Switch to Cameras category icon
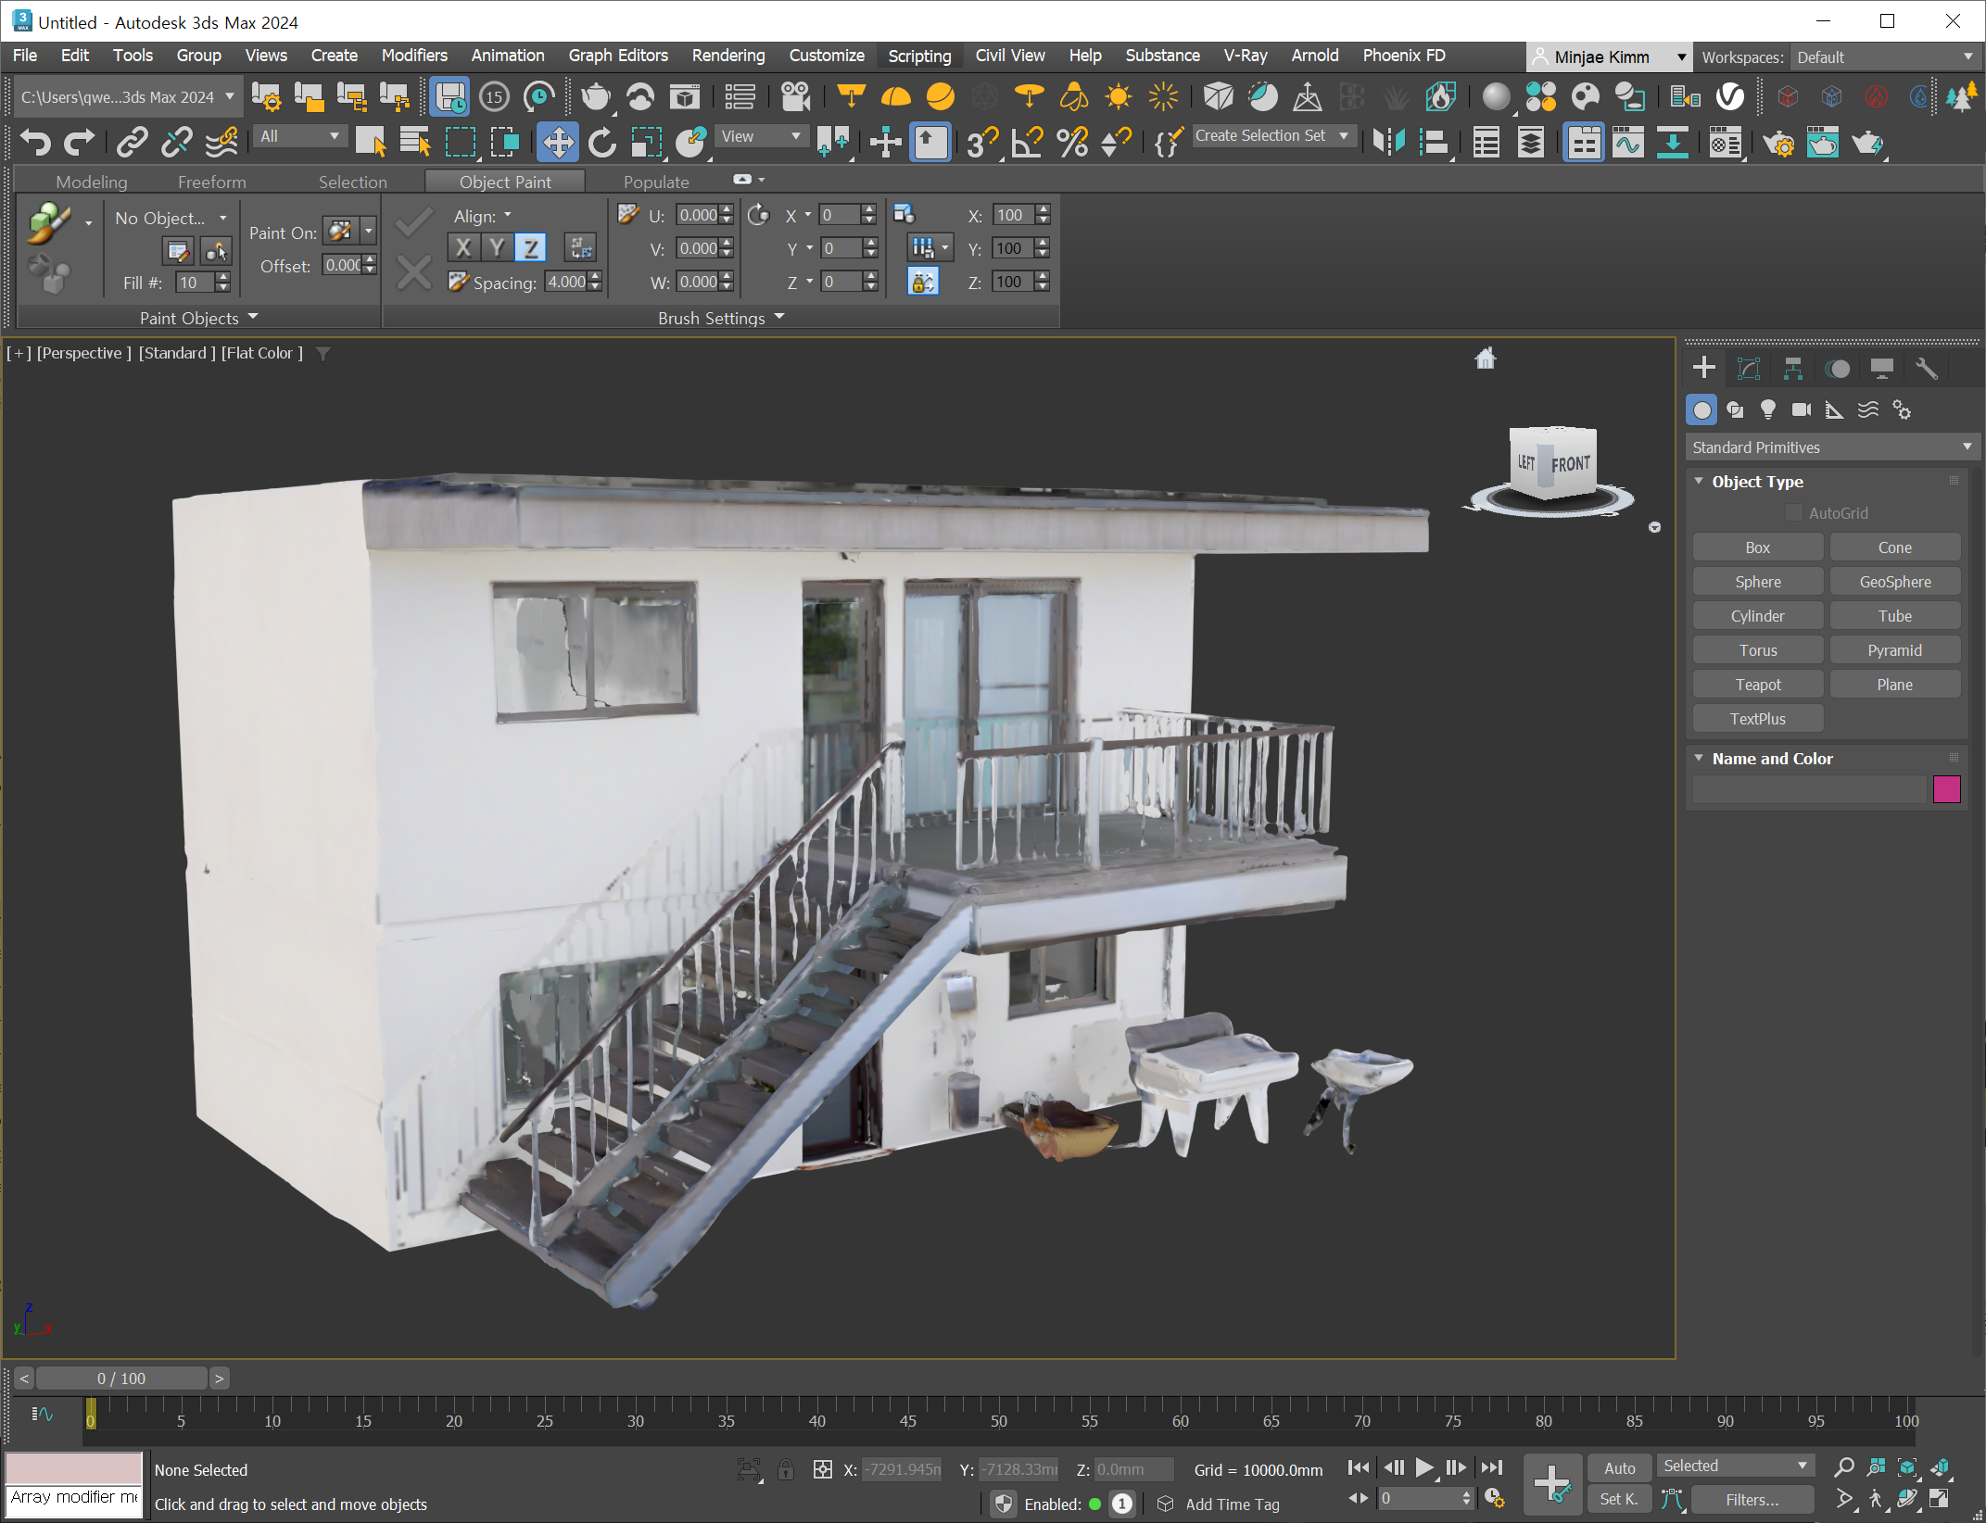1986x1523 pixels. coord(1801,409)
